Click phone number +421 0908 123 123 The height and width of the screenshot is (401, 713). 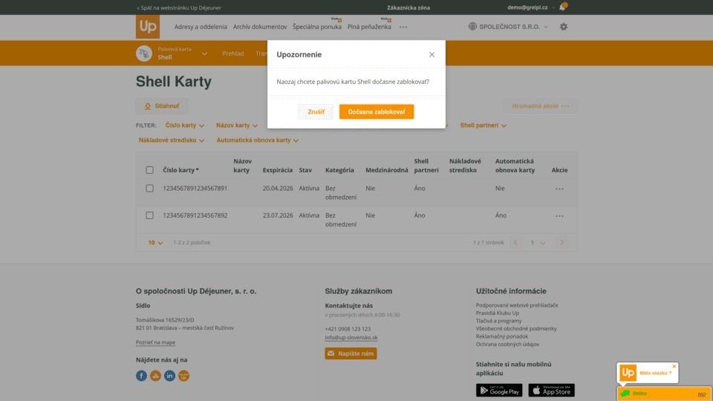(348, 329)
